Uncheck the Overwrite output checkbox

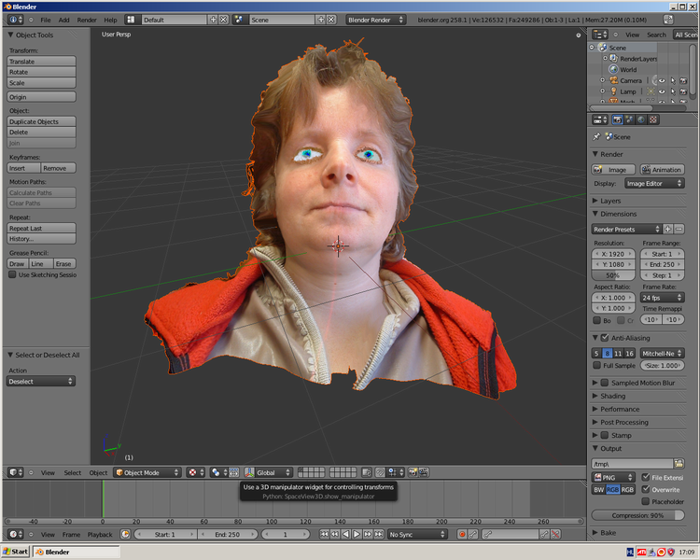(646, 489)
